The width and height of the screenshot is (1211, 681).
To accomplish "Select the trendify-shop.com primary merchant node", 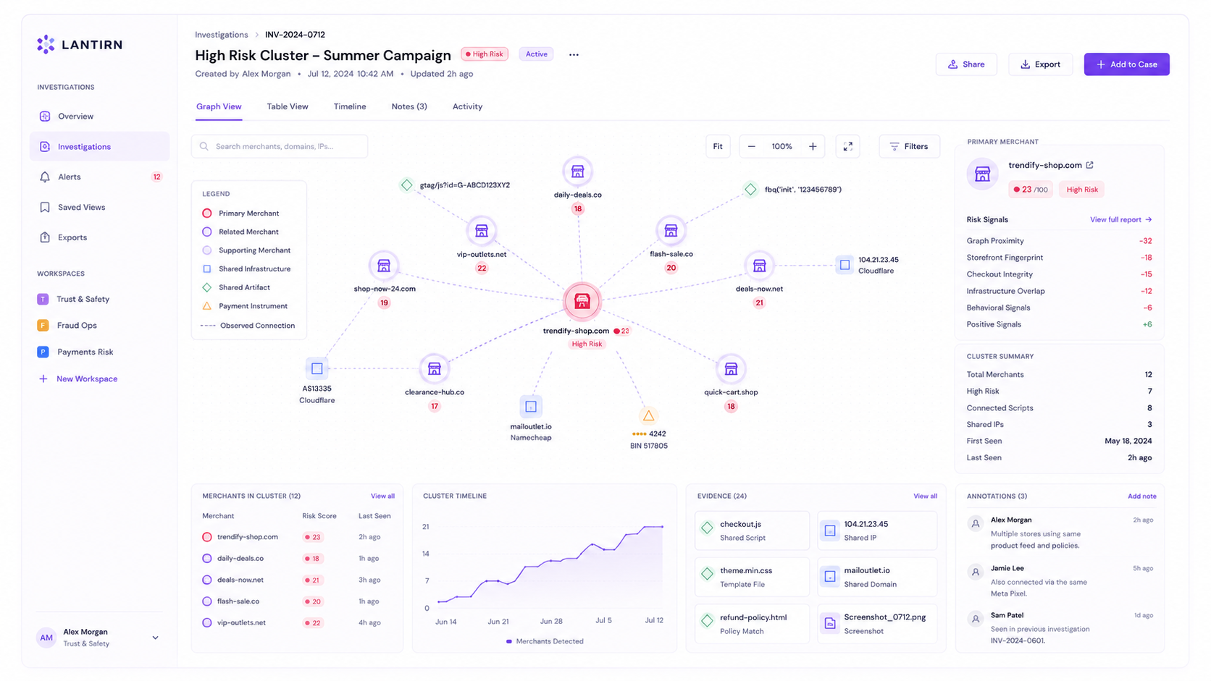I will click(582, 301).
